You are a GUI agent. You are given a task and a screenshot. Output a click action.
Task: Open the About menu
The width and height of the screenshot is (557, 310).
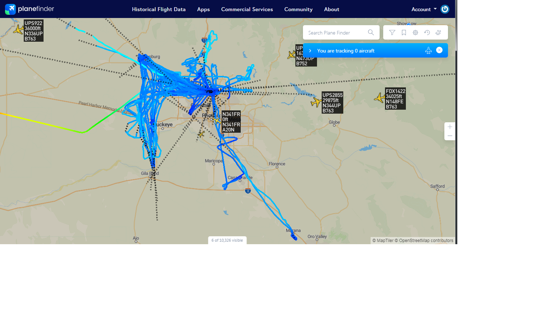tap(331, 9)
